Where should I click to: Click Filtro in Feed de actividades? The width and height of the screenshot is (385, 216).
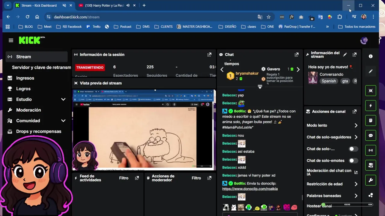click(124, 178)
